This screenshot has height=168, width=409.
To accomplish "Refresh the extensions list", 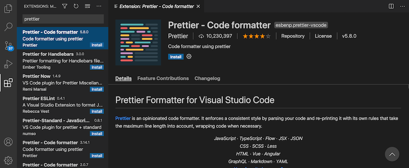I will click(x=76, y=6).
